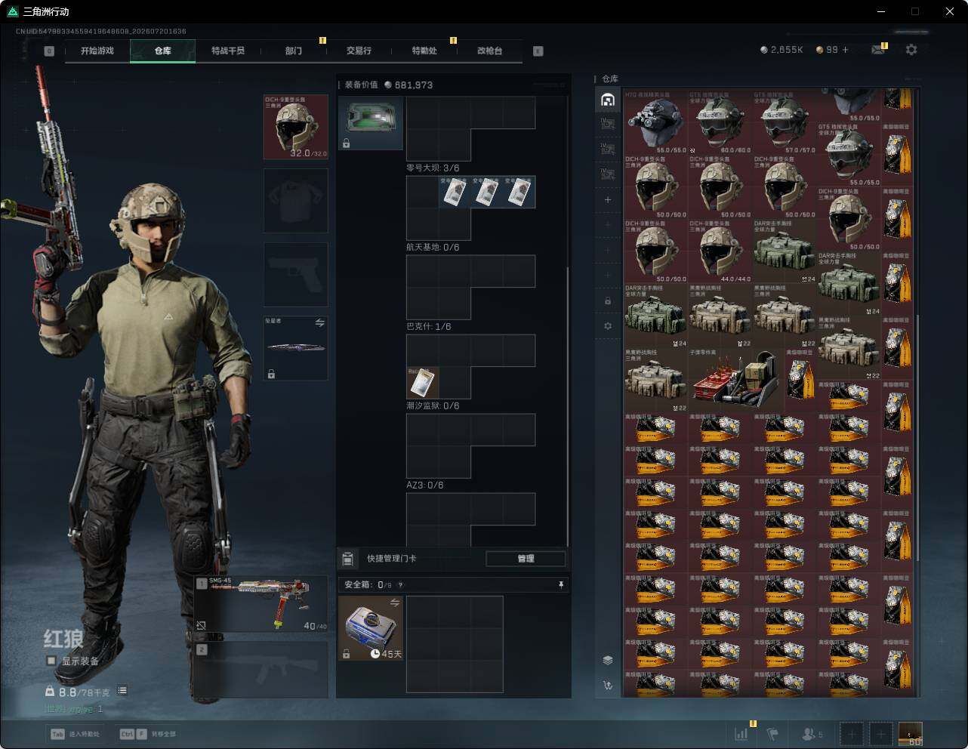Click the weight details list icon

pos(122,691)
